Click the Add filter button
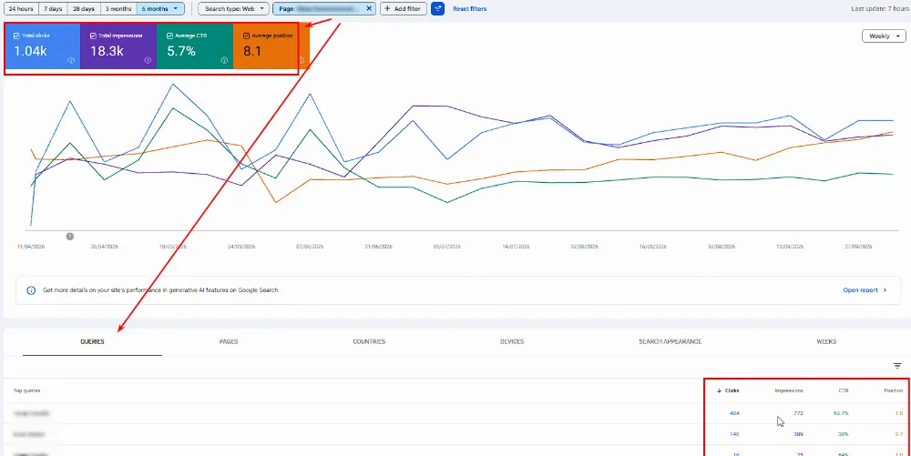Image resolution: width=911 pixels, height=456 pixels. click(x=404, y=9)
